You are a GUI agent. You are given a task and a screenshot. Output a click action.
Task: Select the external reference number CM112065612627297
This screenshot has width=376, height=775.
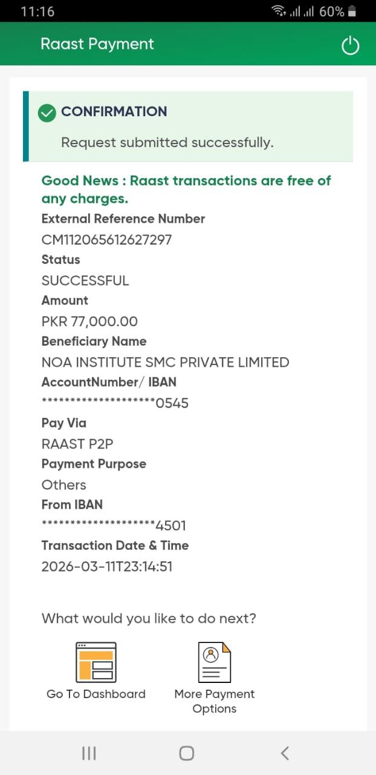tap(106, 240)
